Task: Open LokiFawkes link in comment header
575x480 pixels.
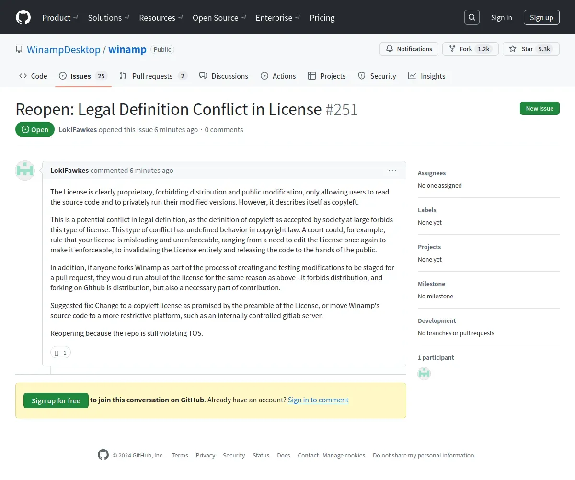Action: (69, 171)
